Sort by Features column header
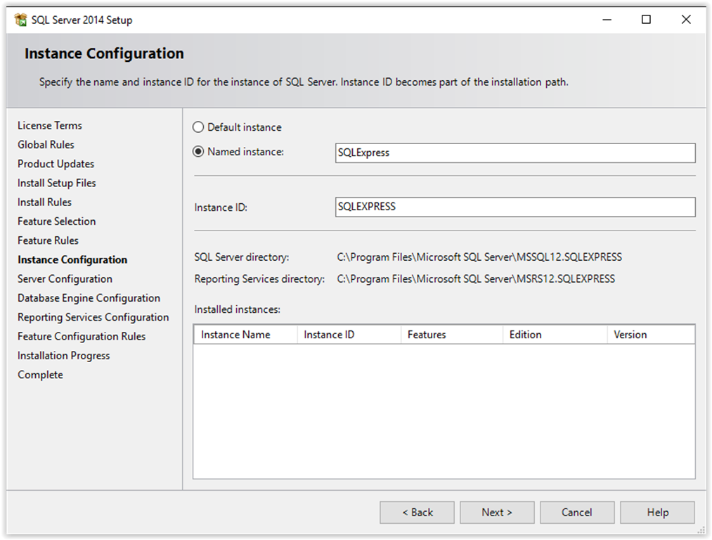This screenshot has width=712, height=540. 452,335
